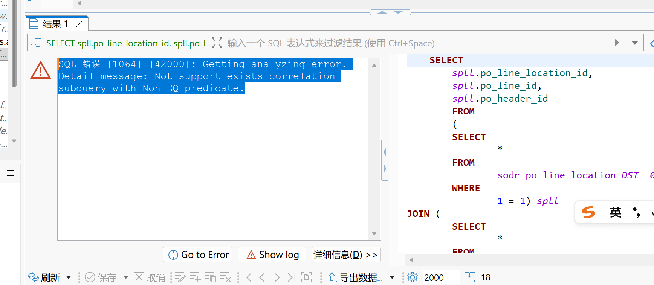
Task: Apply the filter with the play arrow
Action: (617, 43)
